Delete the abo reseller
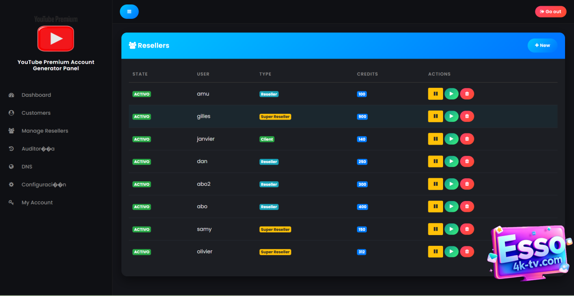 (x=467, y=206)
